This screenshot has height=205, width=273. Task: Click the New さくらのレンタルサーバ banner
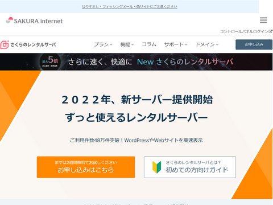point(136,62)
